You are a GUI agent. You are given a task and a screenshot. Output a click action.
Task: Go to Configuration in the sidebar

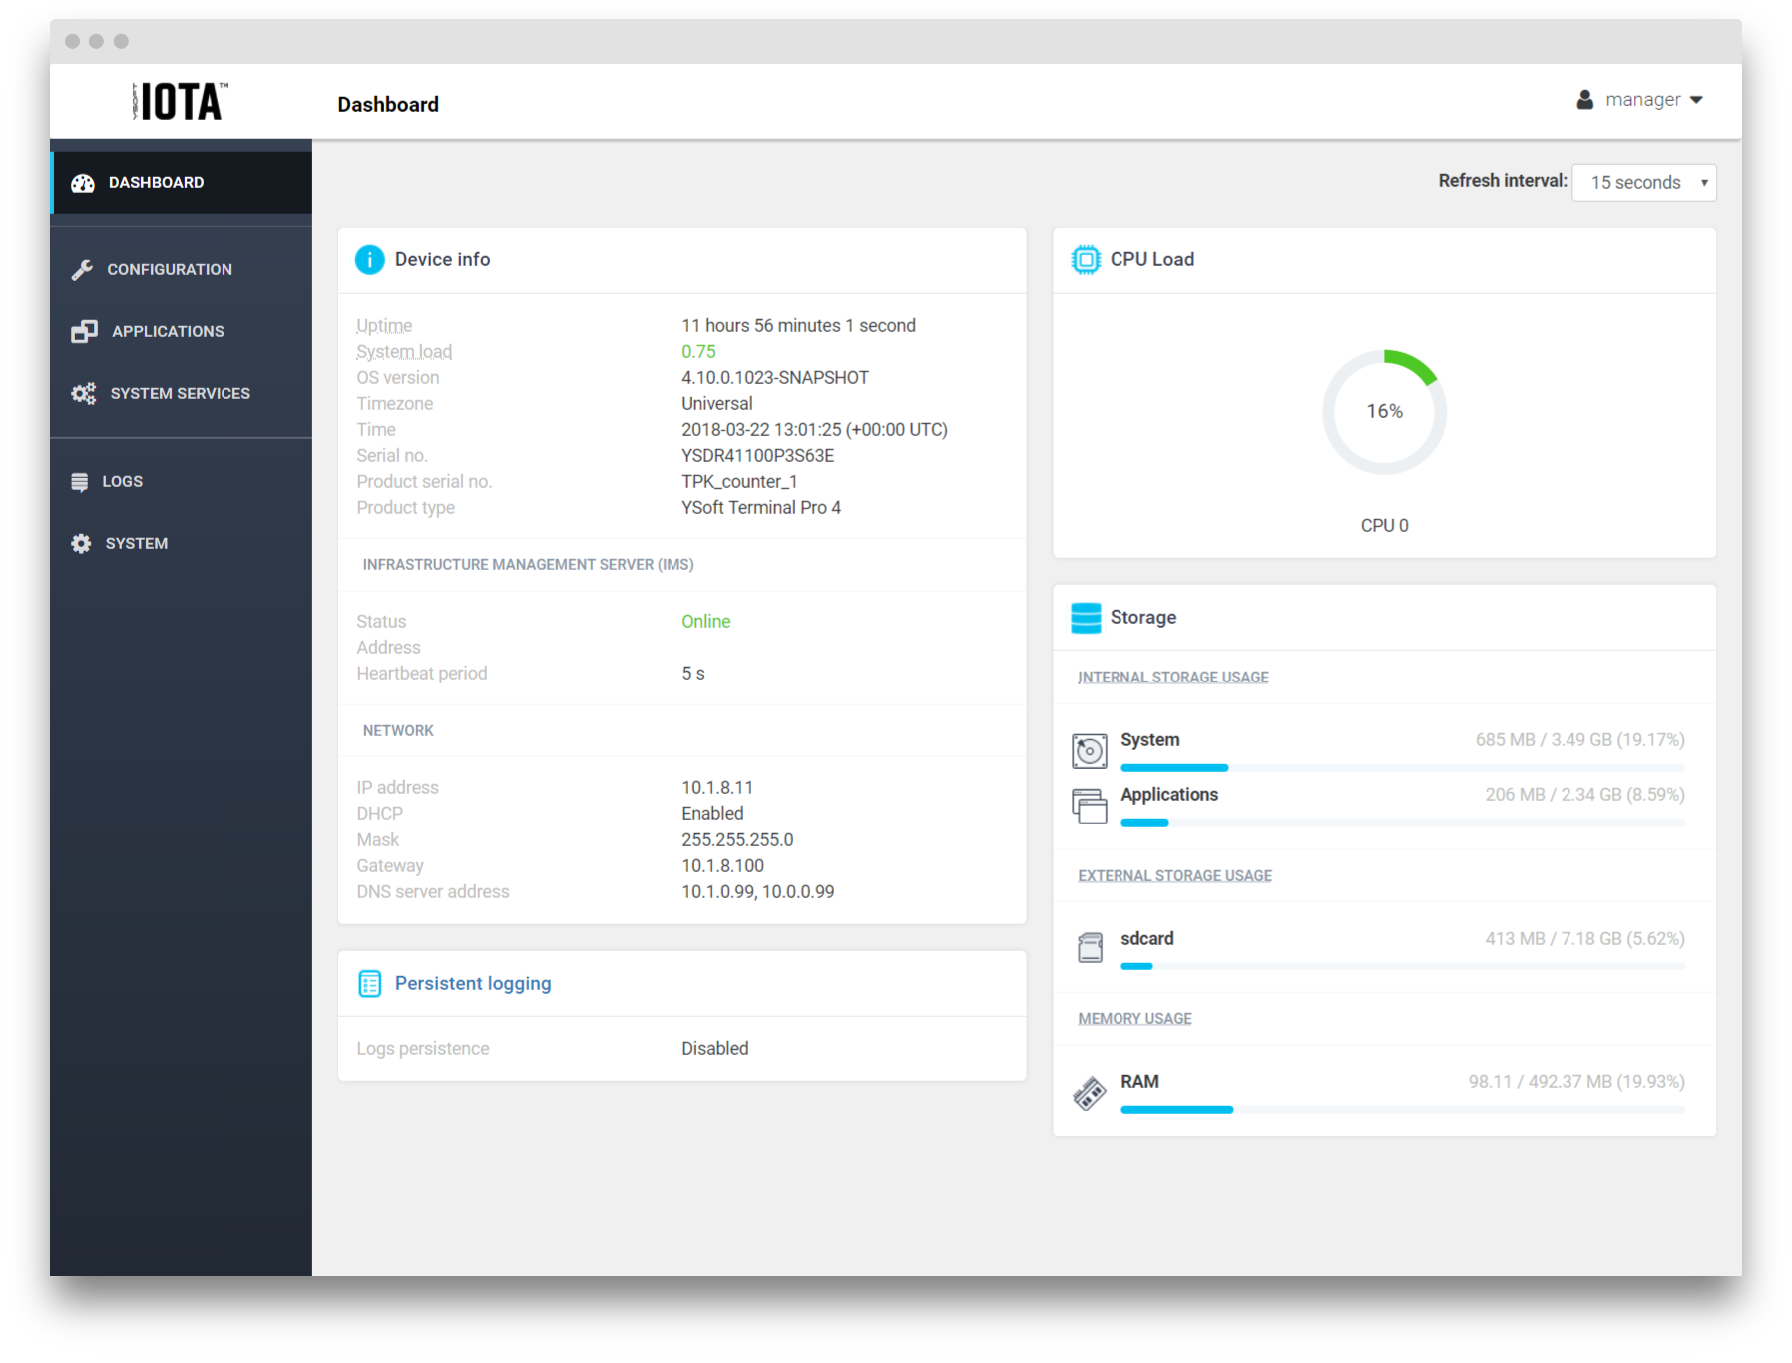click(x=170, y=270)
